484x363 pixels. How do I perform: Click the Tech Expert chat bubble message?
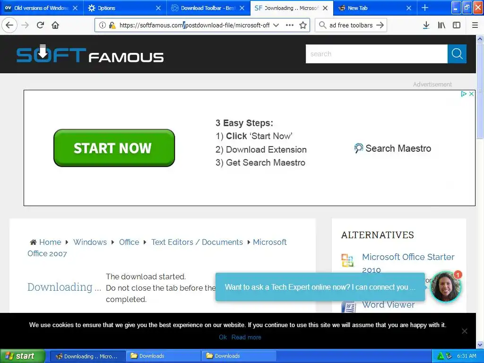click(320, 287)
